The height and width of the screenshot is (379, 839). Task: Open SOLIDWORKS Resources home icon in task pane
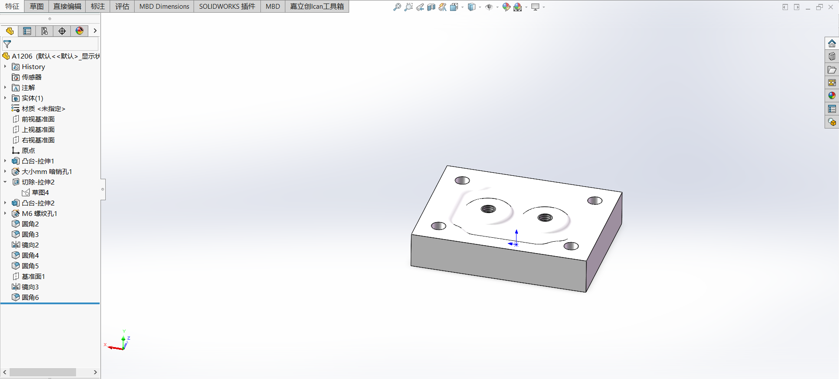click(832, 43)
